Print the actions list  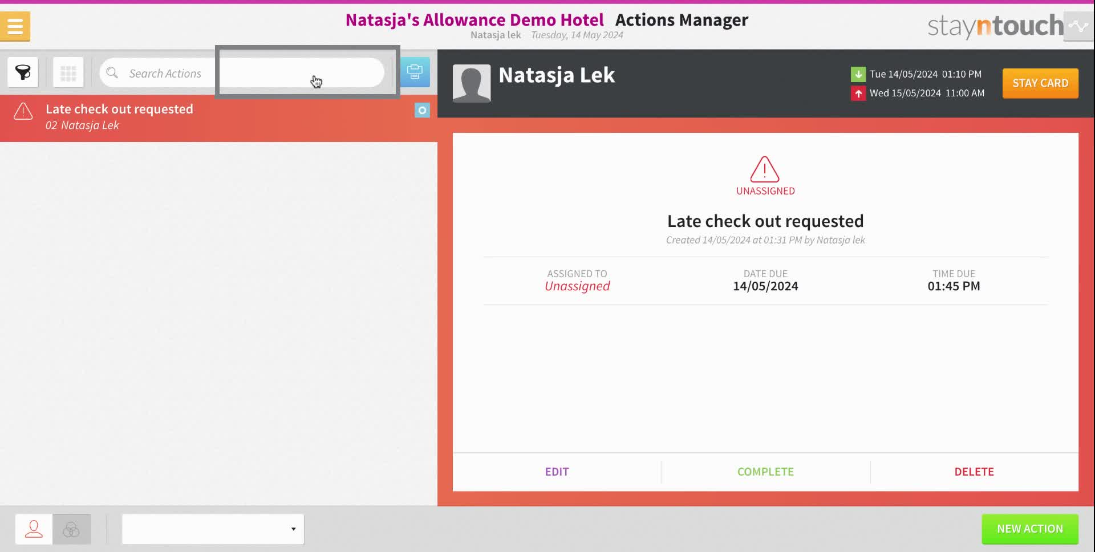coord(415,72)
